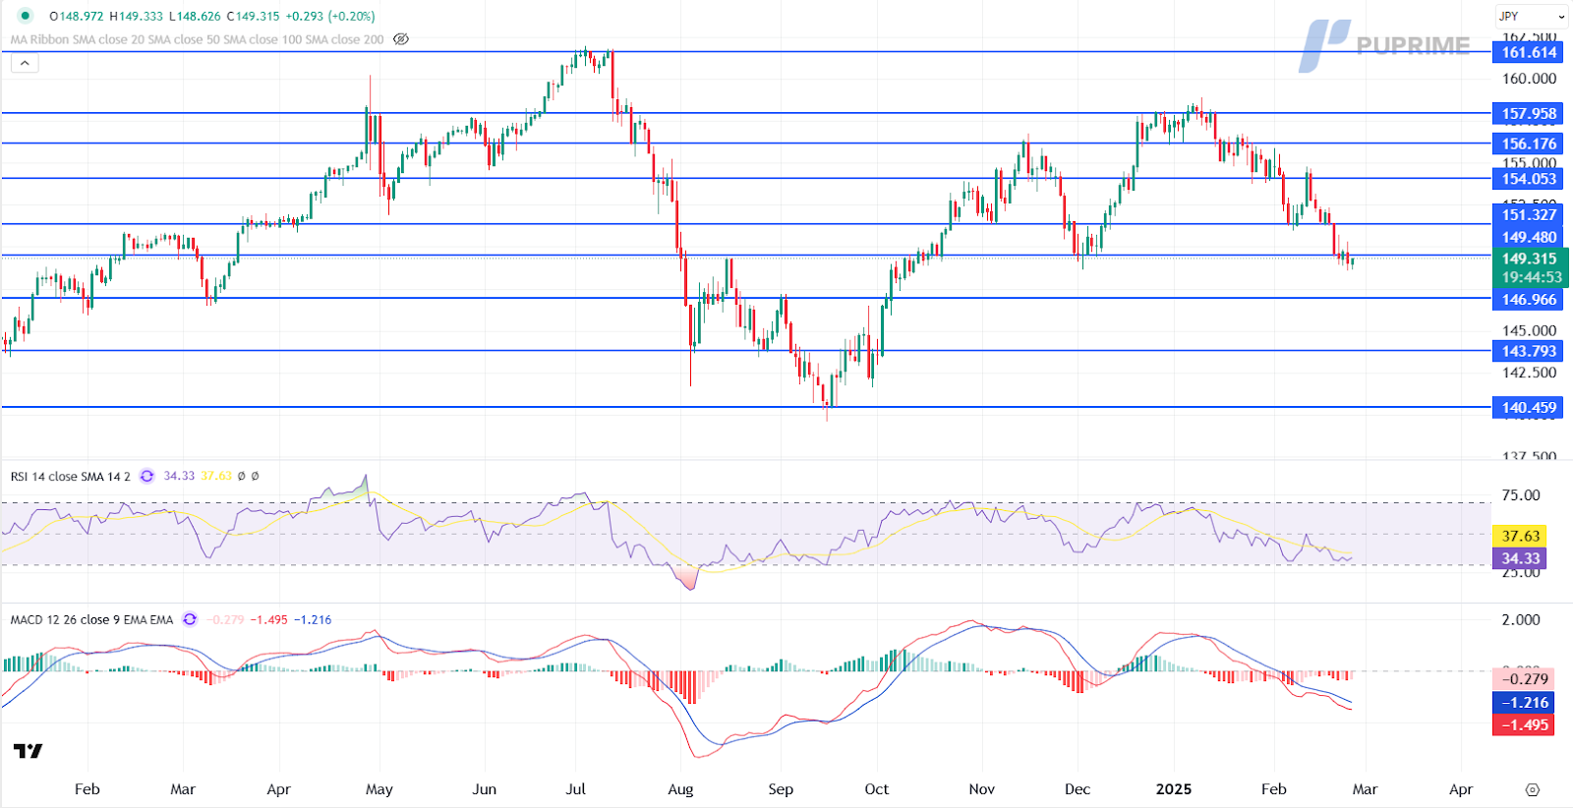This screenshot has height=808, width=1573.
Task: Click the -1.495 value in MACD legend
Action: [269, 619]
